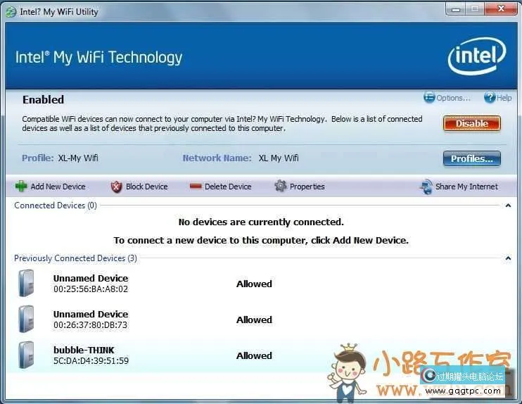Click the Block Device shield icon
The height and width of the screenshot is (404, 522).
116,187
